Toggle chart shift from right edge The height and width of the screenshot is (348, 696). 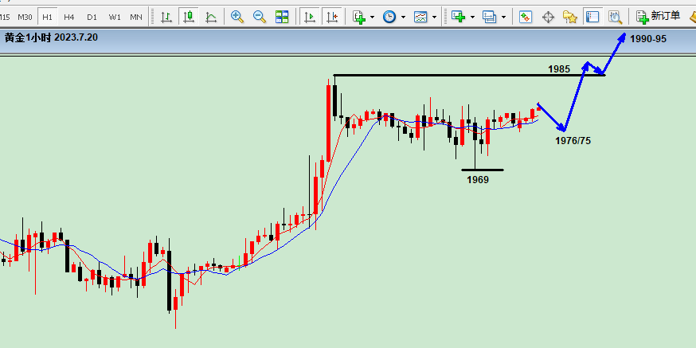click(x=331, y=17)
